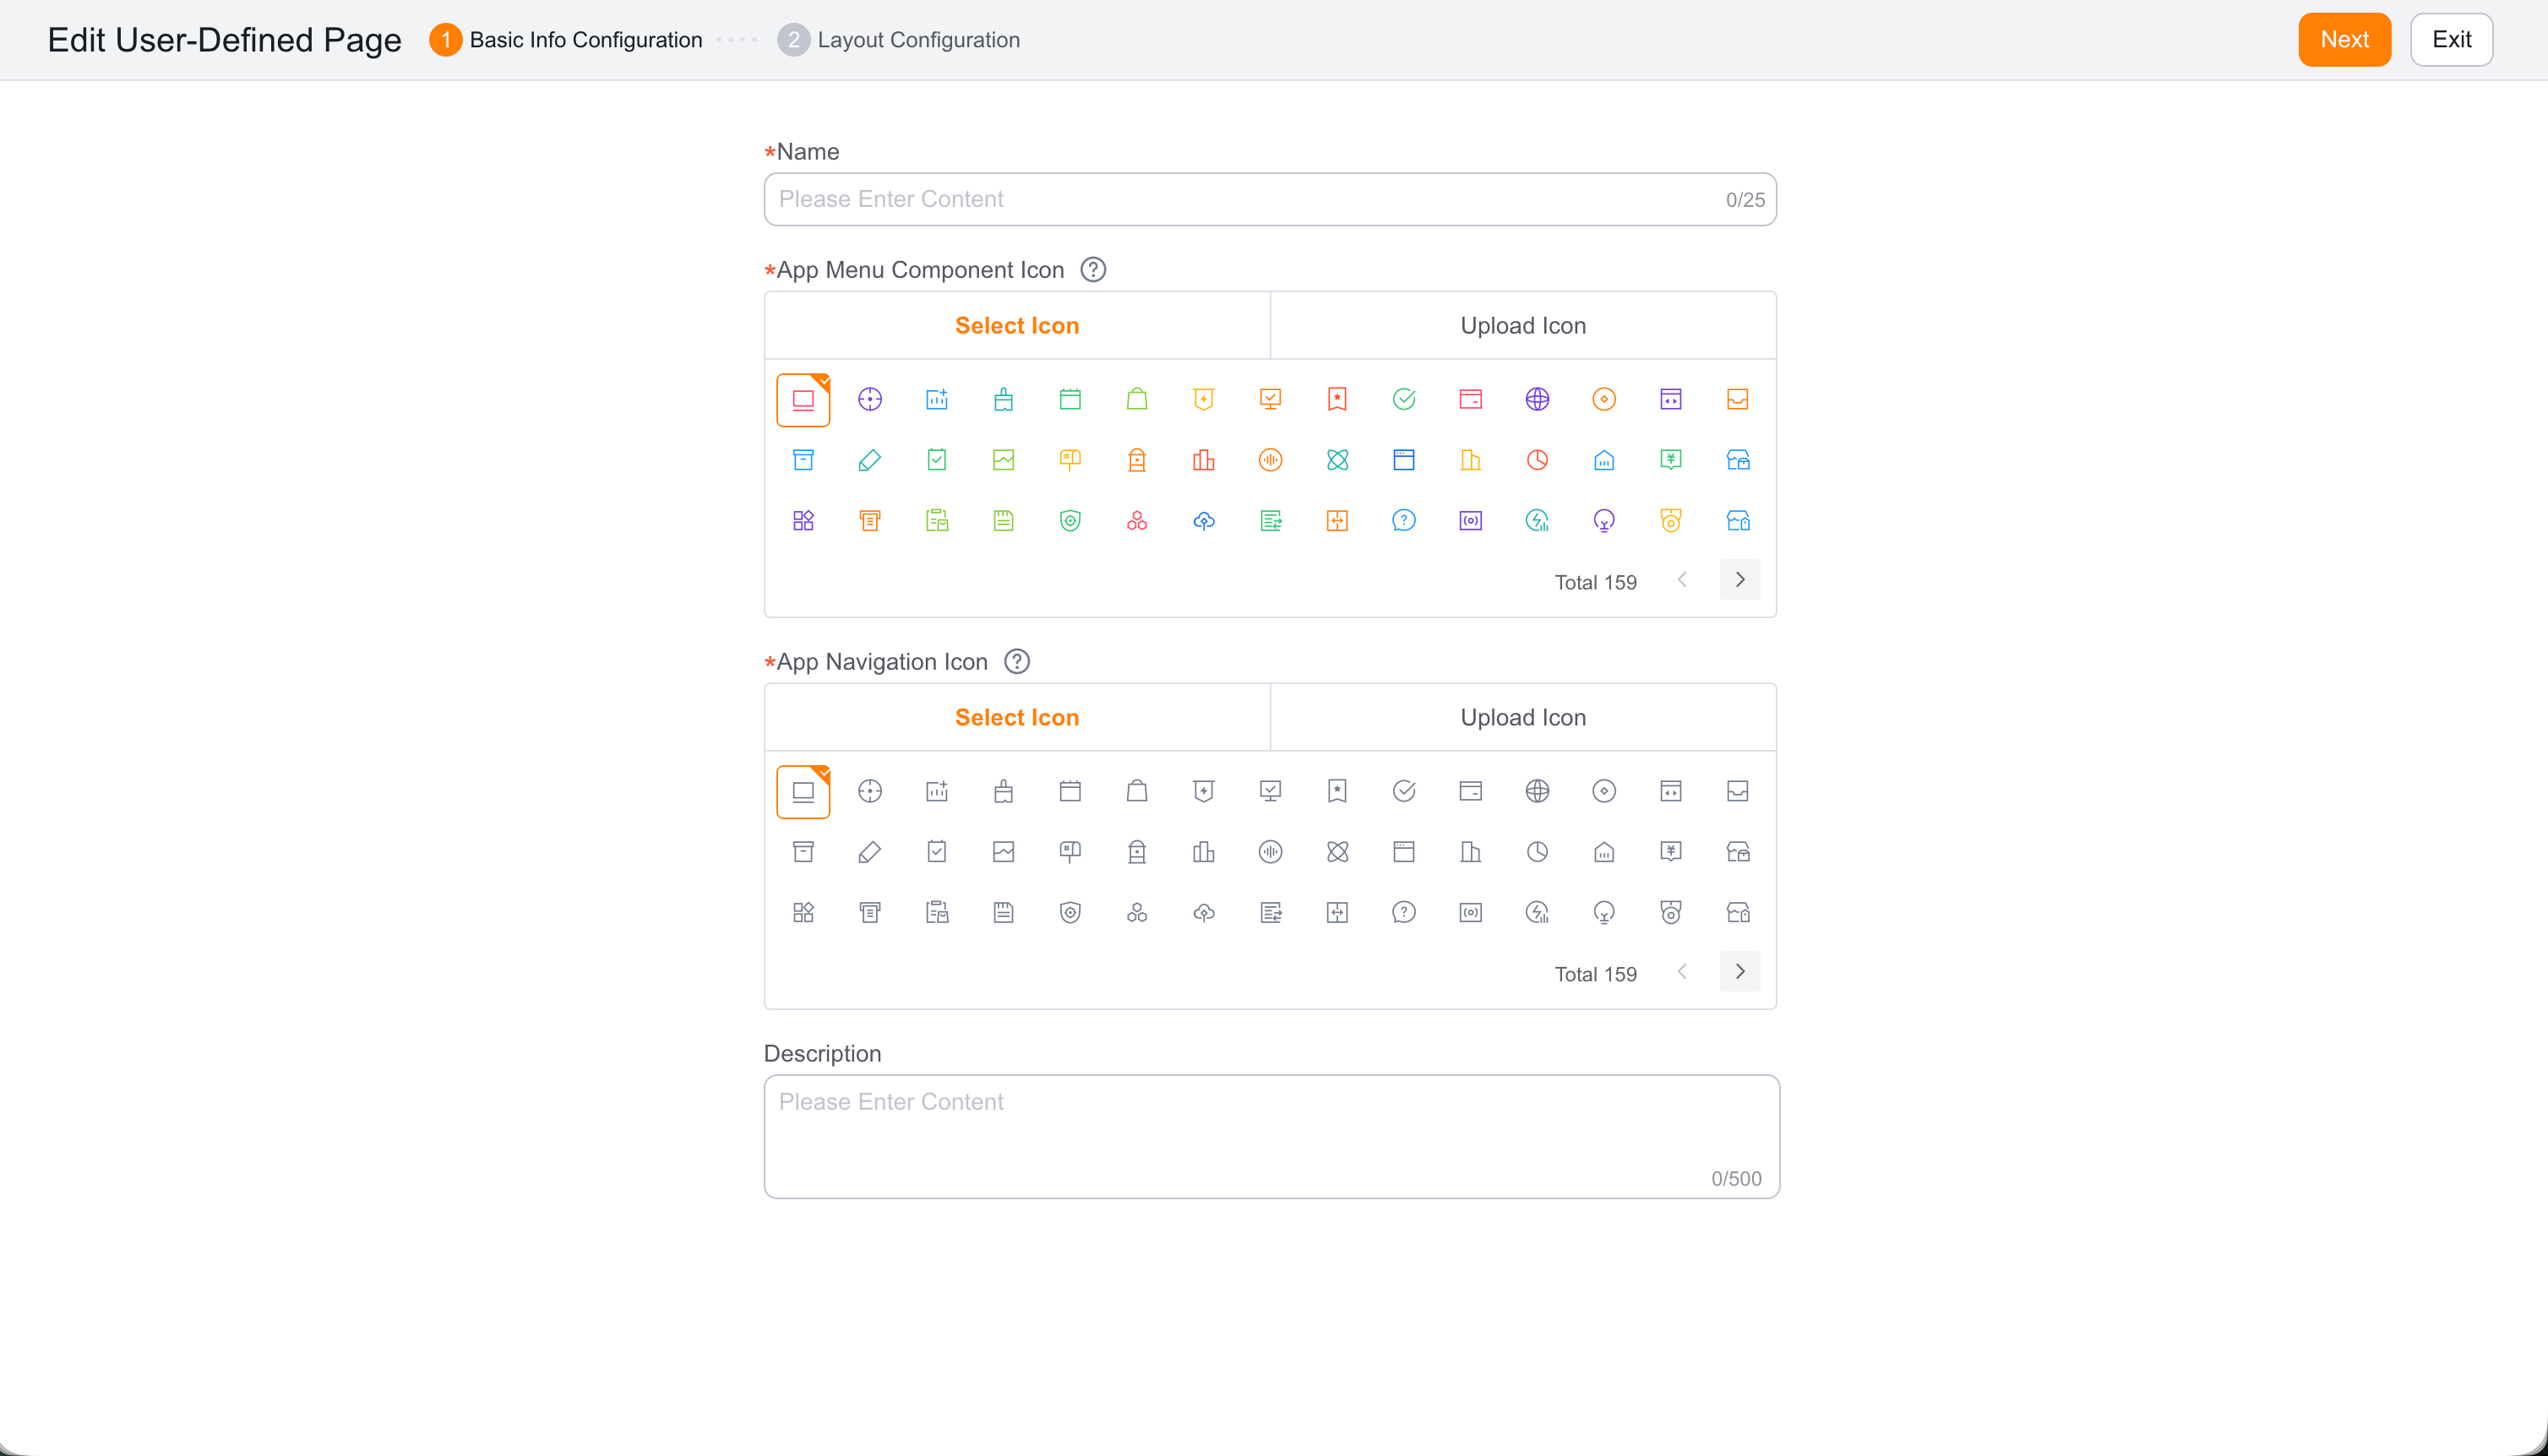This screenshot has height=1456, width=2548.
Task: Select the purple crosshair icon in App Menu Component Icon
Action: [x=870, y=400]
